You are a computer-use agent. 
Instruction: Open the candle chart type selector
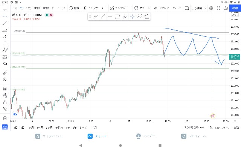tap(64, 8)
